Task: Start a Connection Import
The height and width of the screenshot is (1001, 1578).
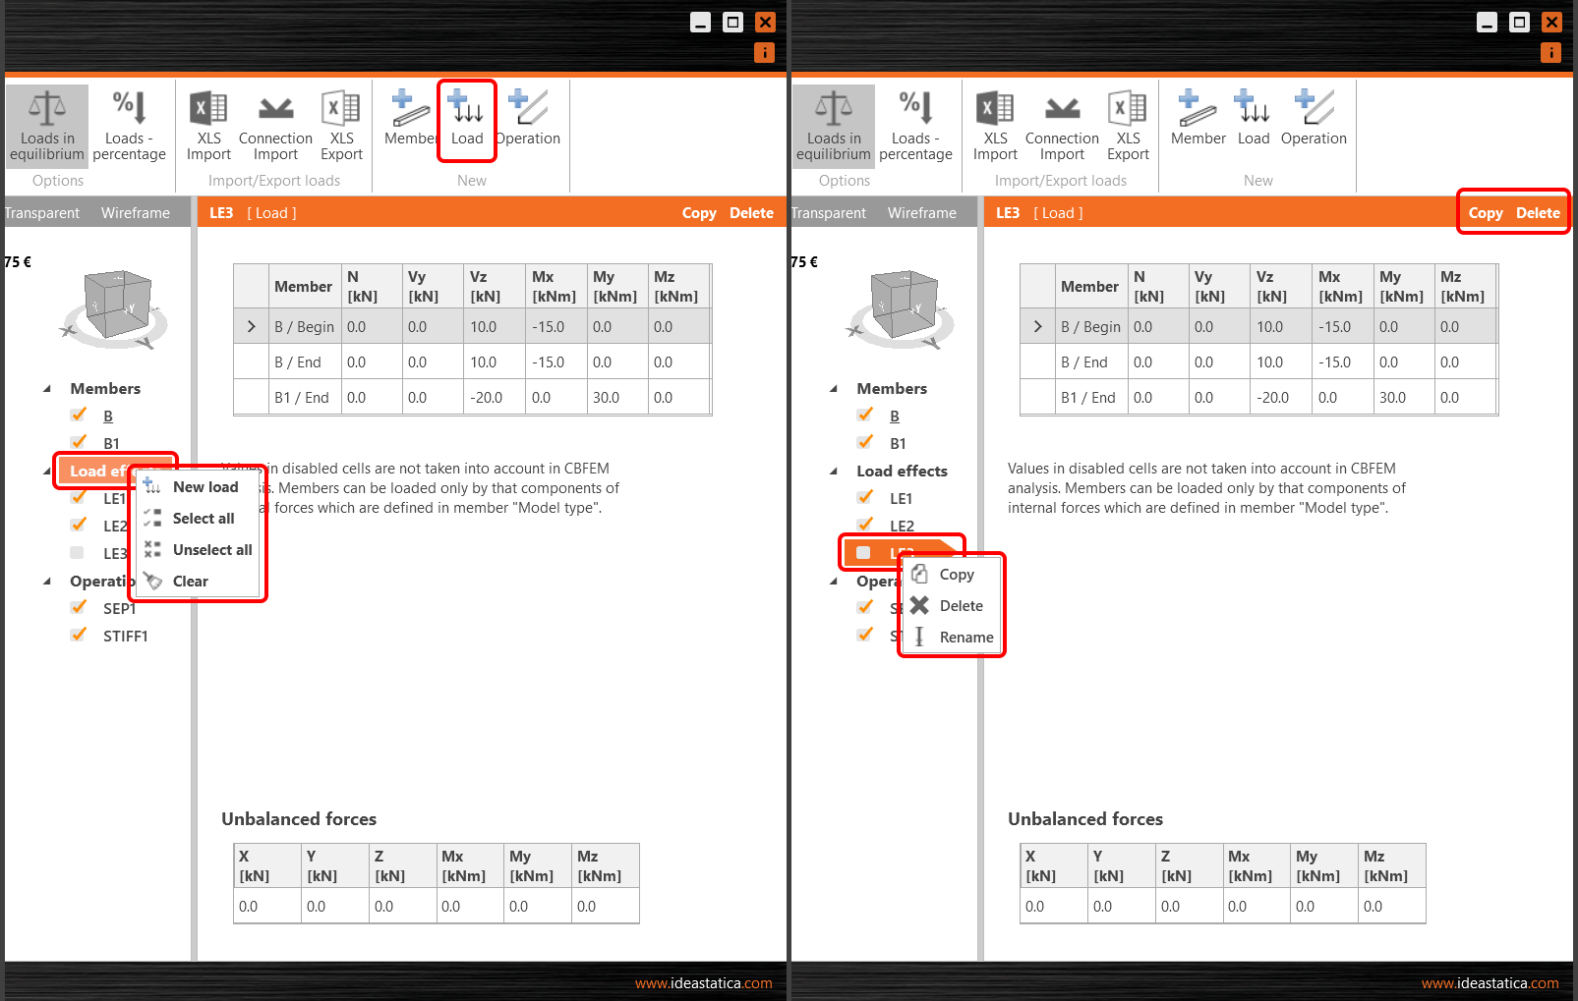Action: tap(275, 125)
